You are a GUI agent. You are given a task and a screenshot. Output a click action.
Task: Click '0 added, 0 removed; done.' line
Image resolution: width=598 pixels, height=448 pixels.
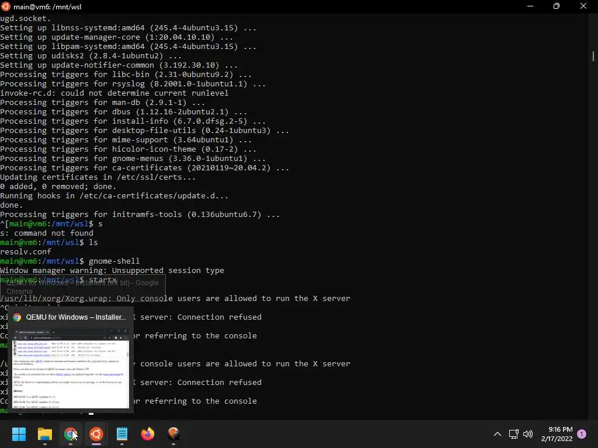coord(58,186)
